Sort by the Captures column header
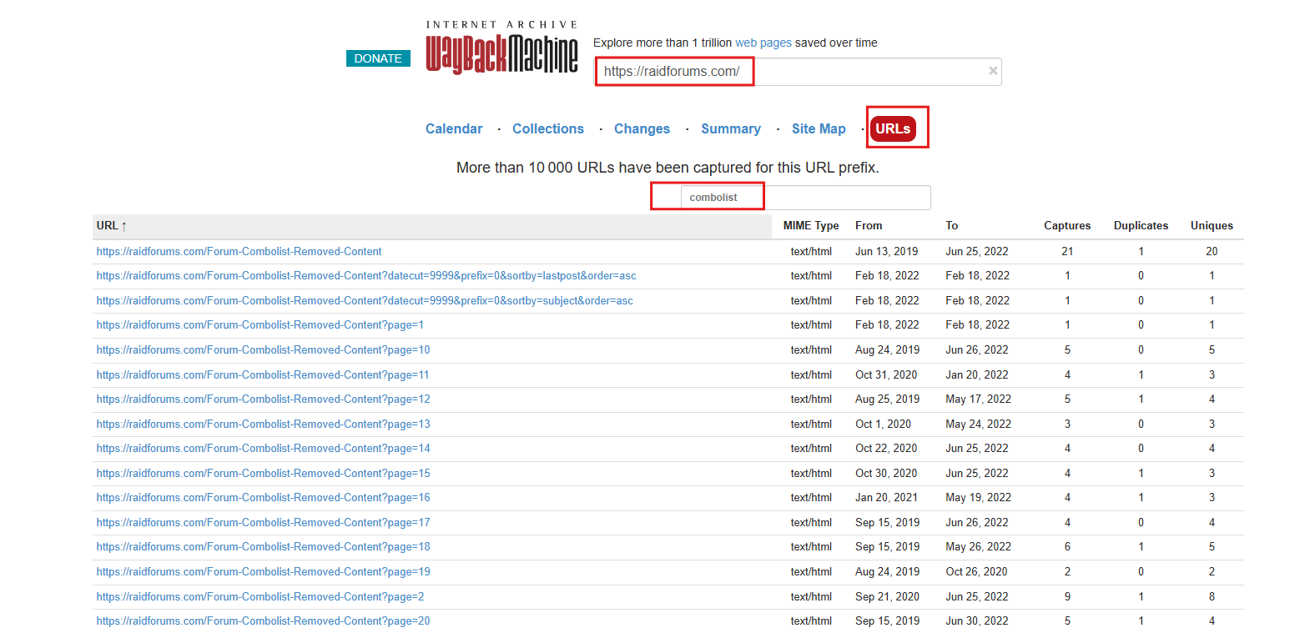1305x628 pixels. click(1067, 225)
